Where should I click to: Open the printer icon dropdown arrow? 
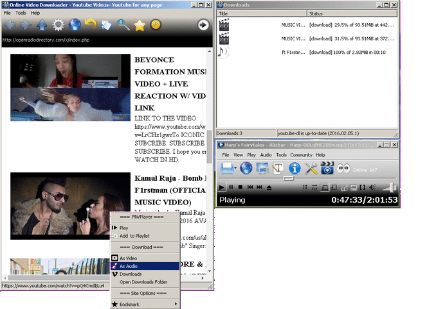[x=235, y=169]
